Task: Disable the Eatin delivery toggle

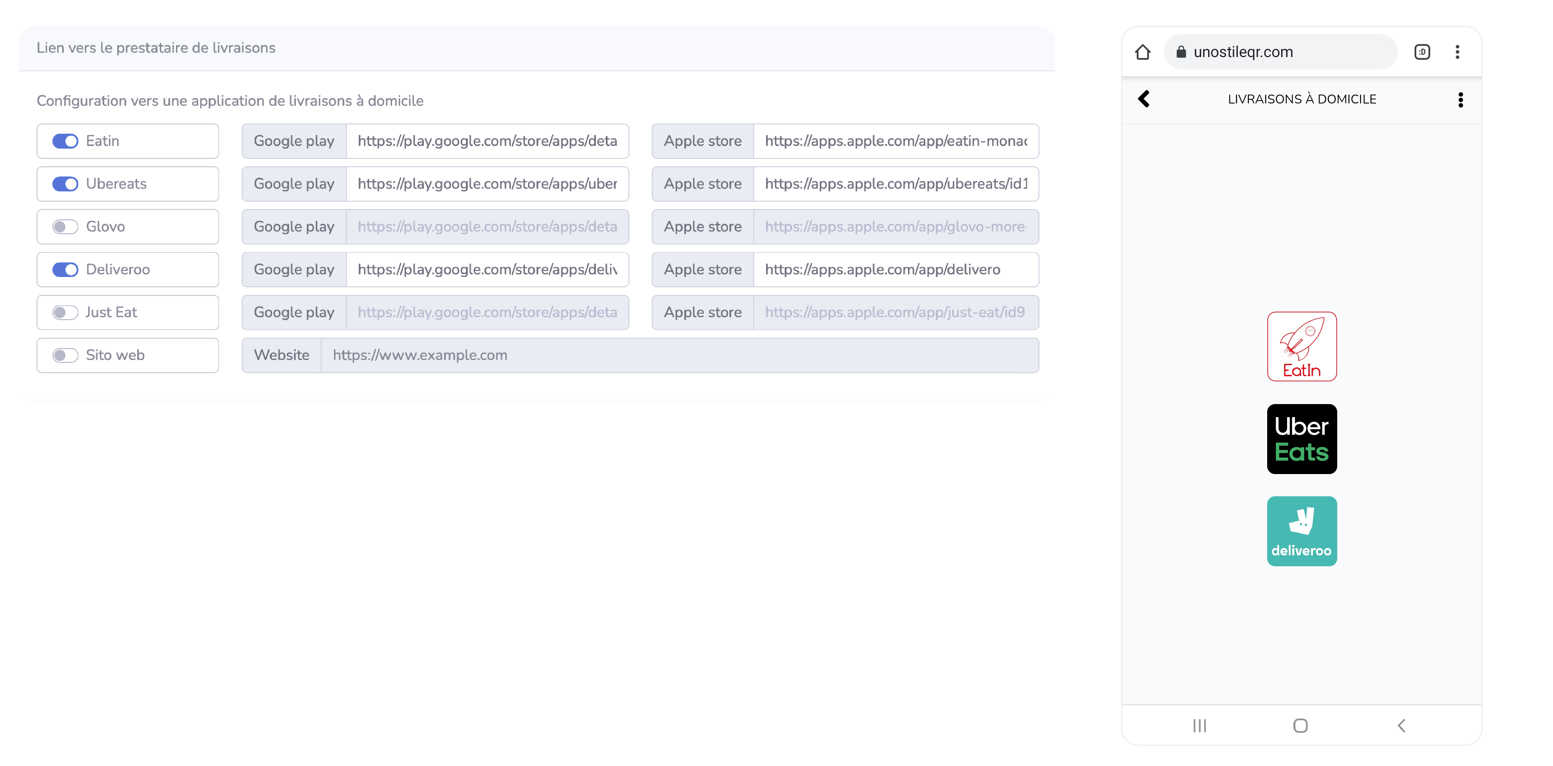Action: point(65,141)
